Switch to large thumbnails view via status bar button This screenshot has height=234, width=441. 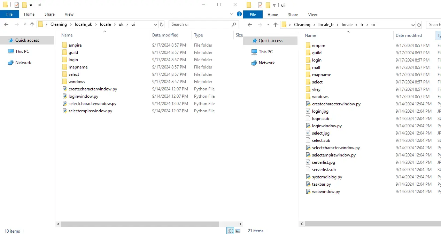click(x=238, y=231)
